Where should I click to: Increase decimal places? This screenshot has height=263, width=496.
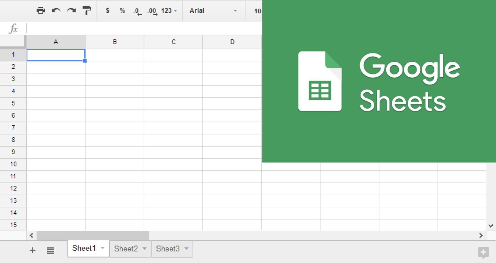152,11
